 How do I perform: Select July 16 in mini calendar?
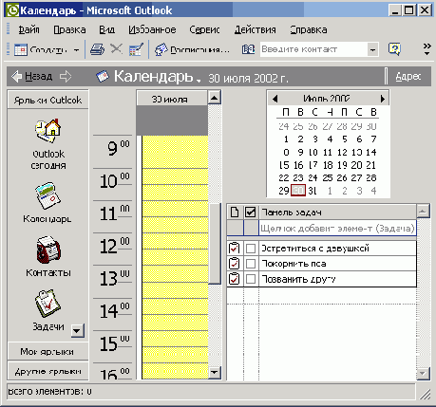[298, 165]
